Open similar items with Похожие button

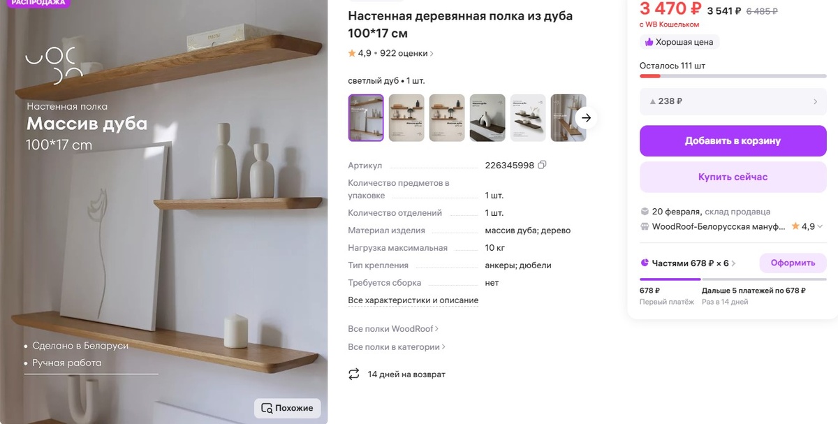click(288, 408)
